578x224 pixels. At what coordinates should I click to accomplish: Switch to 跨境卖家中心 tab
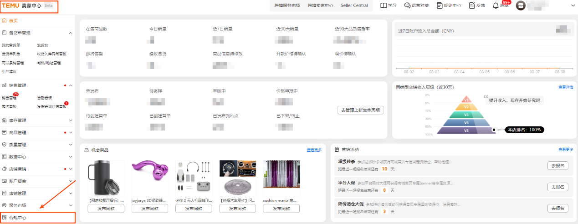[320, 5]
